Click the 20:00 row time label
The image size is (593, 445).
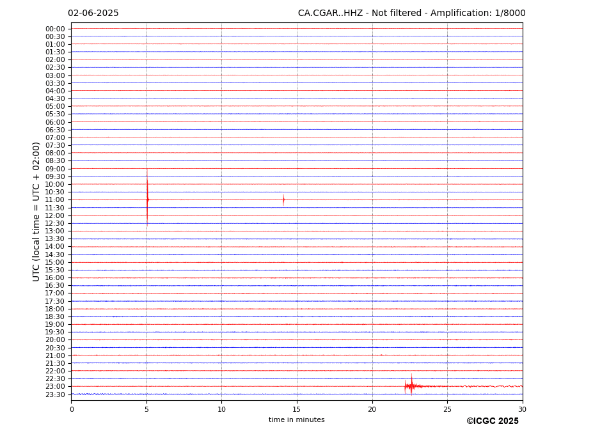click(55, 340)
